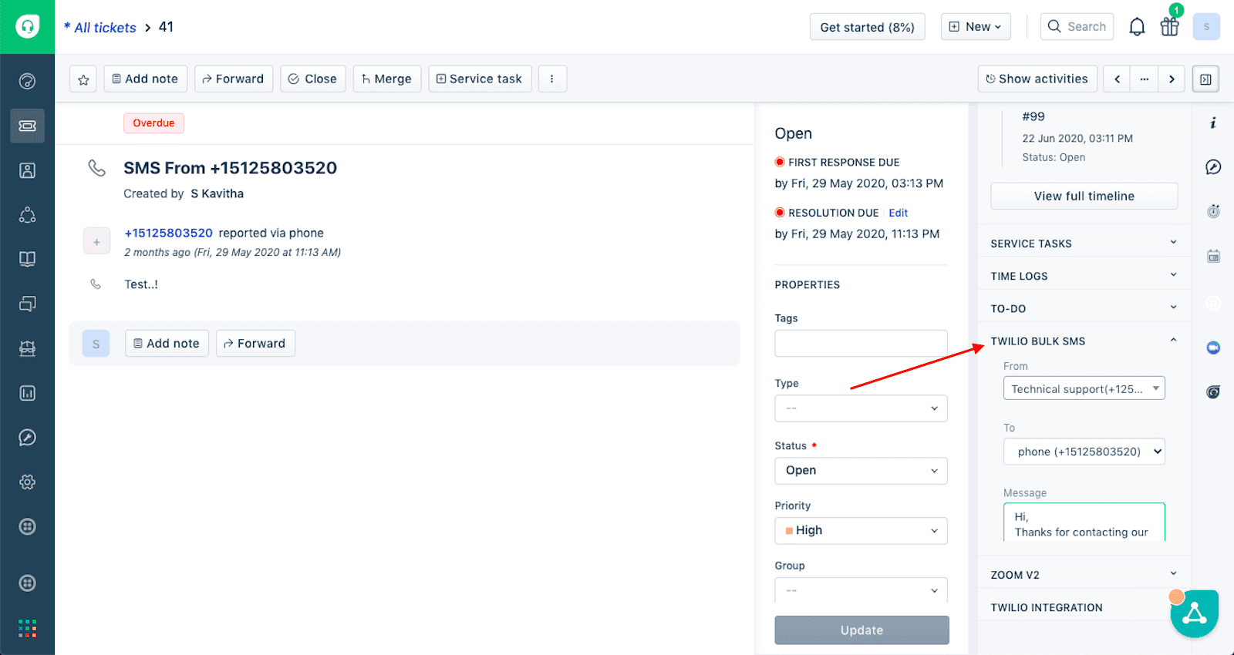Viewport: 1234px width, 655px height.
Task: Click the Update button
Action: (x=861, y=630)
